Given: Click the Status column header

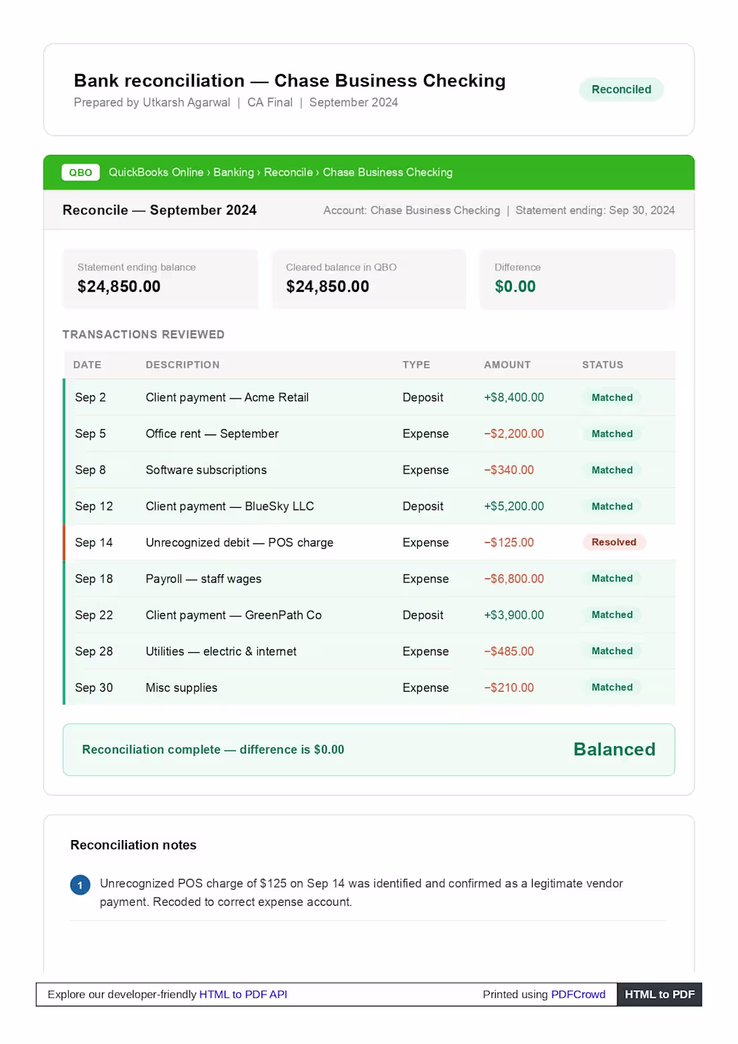Looking at the screenshot, I should tap(602, 365).
